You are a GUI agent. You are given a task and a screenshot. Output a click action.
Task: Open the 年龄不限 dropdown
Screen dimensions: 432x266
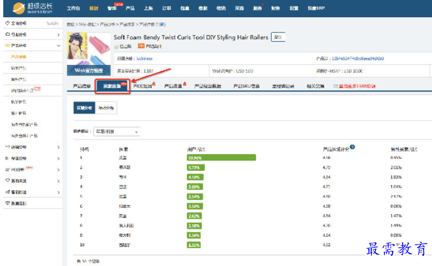point(117,131)
